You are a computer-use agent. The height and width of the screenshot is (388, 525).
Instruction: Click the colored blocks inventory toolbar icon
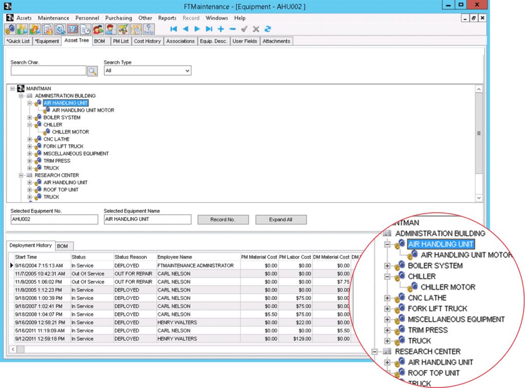coord(22,29)
